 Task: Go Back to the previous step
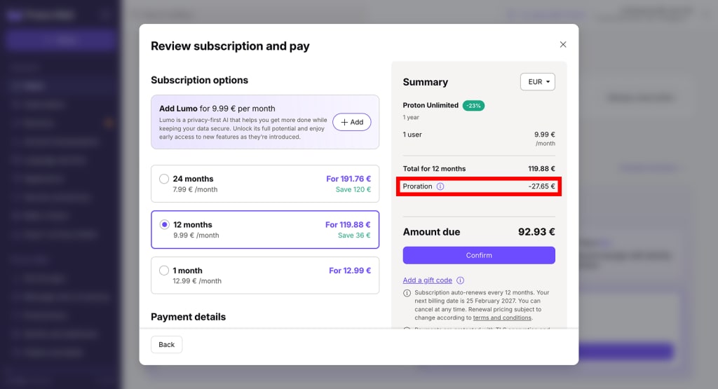[x=167, y=345]
